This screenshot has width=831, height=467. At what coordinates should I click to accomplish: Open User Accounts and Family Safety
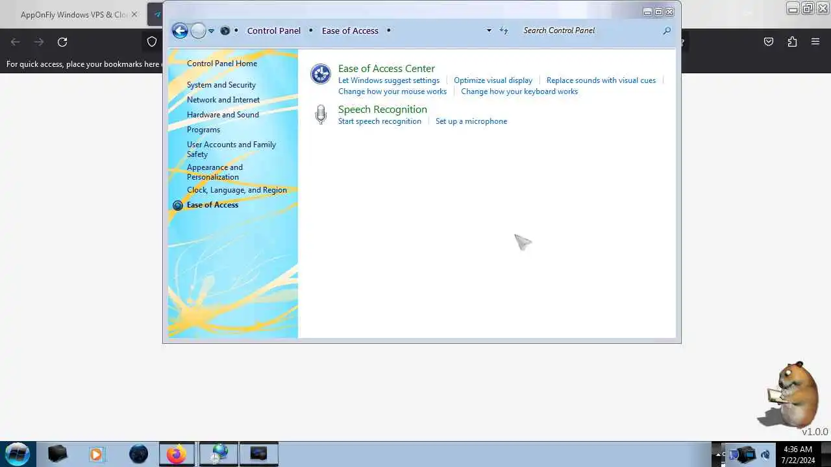(x=231, y=149)
